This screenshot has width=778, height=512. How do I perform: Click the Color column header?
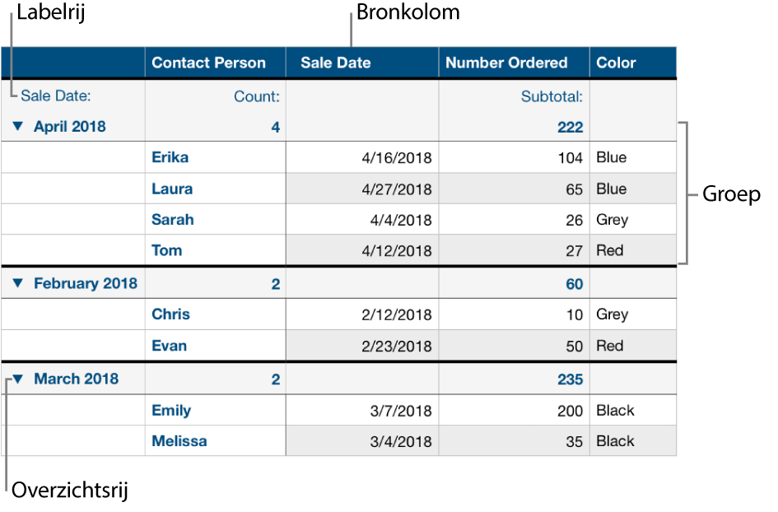pos(617,63)
